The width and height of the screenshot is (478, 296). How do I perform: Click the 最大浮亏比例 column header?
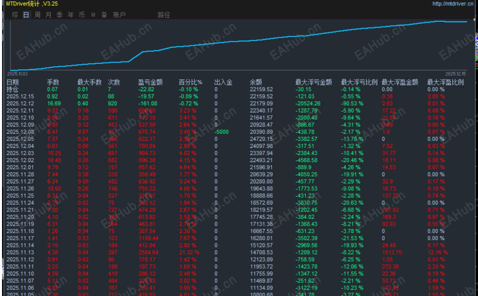tap(359, 82)
